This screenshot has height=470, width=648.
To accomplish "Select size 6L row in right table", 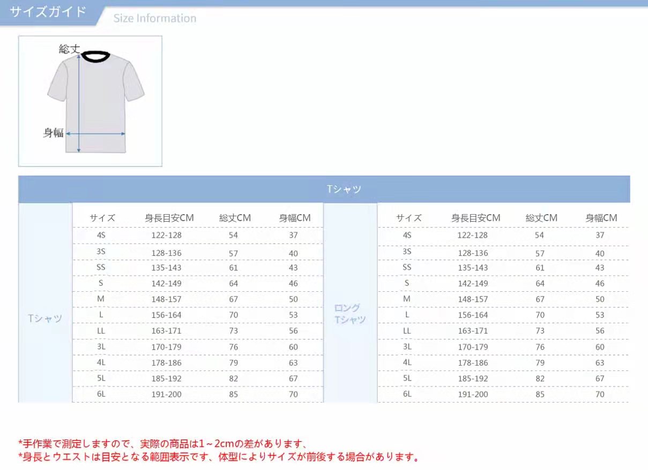I will pyautogui.click(x=408, y=395).
